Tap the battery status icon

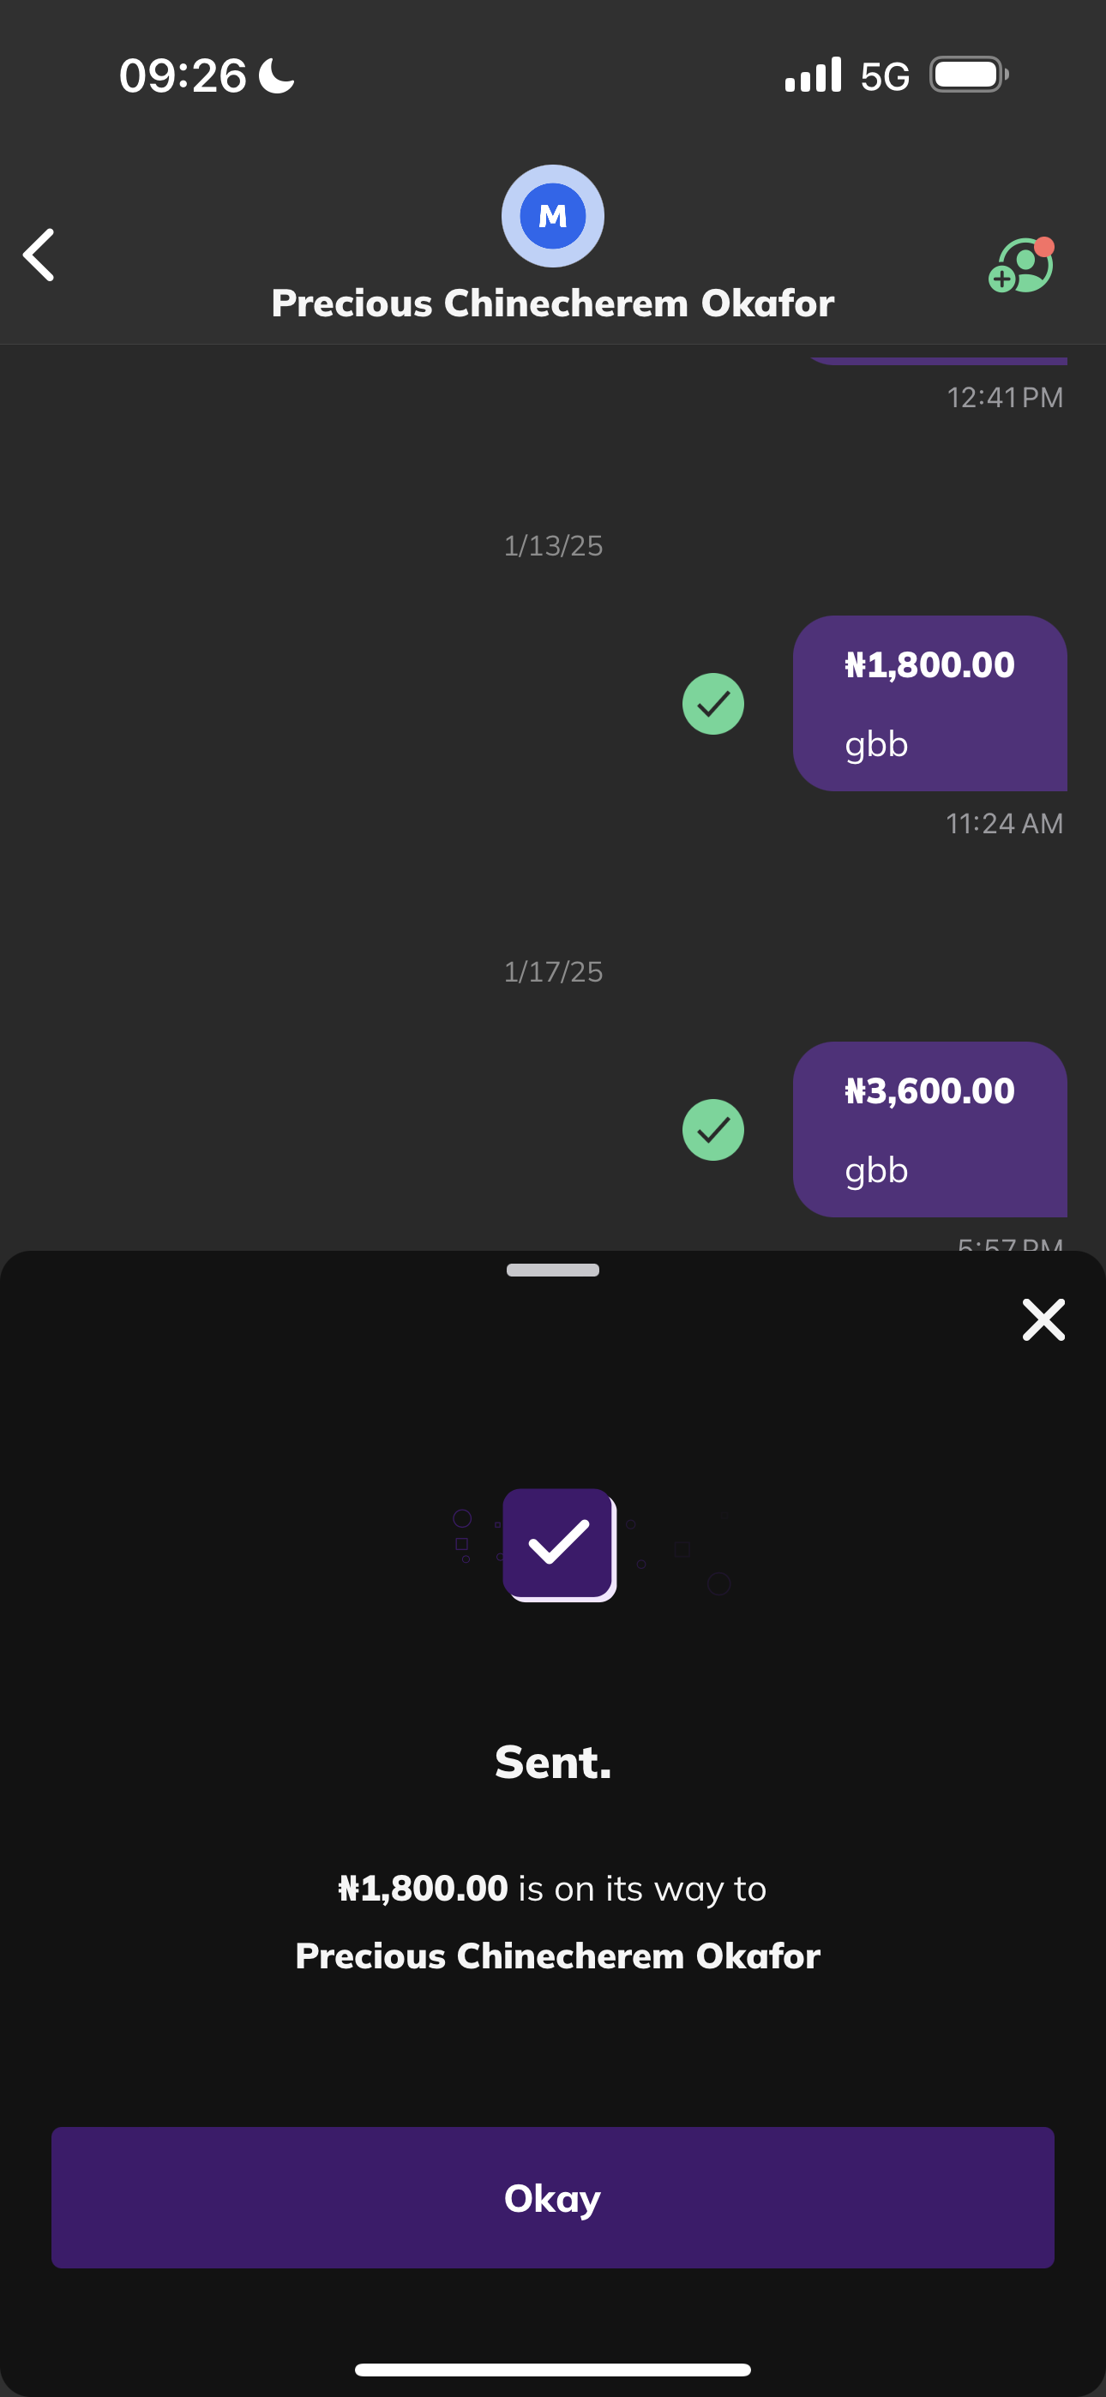coord(968,75)
